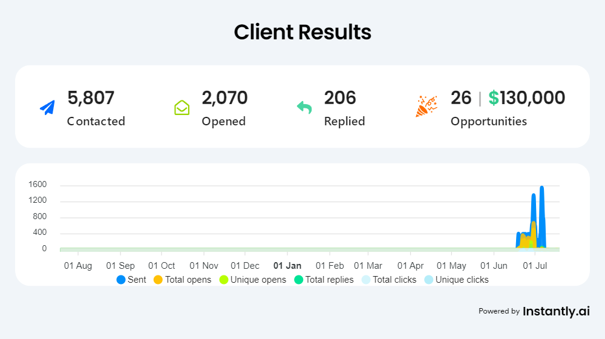Screen dimensions: 605x339
Task: Click the 01 Jul axis label
Action: click(x=535, y=266)
